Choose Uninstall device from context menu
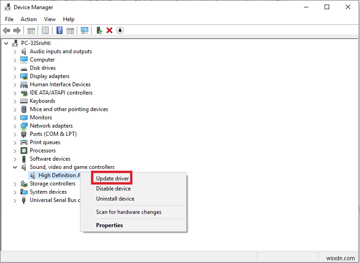This screenshot has width=360, height=263. click(x=134, y=199)
